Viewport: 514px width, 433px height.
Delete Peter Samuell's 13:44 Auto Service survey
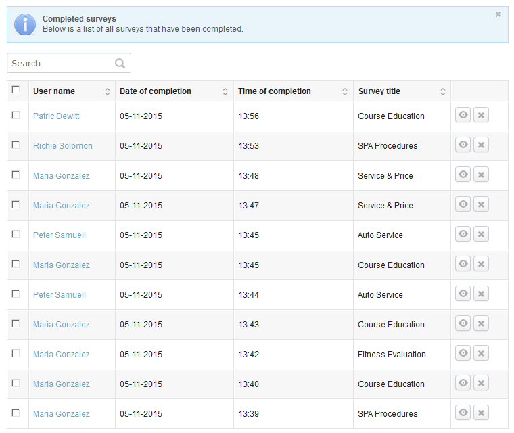[481, 293]
